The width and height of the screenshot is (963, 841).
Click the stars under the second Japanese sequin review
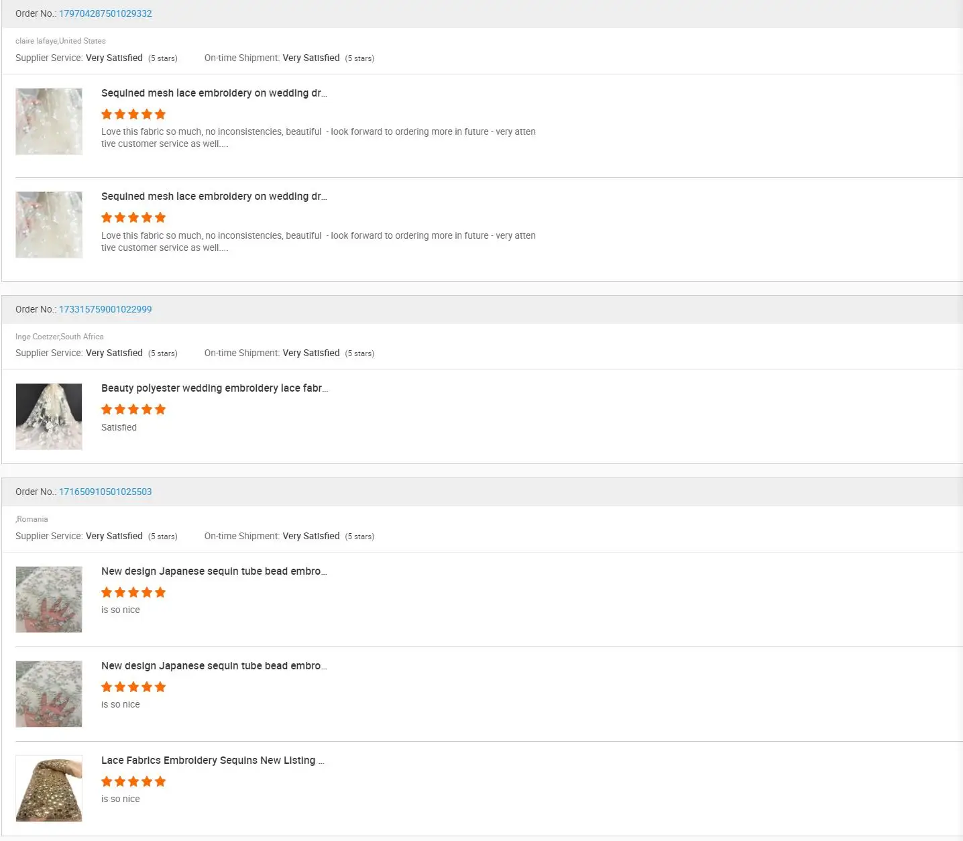click(133, 687)
